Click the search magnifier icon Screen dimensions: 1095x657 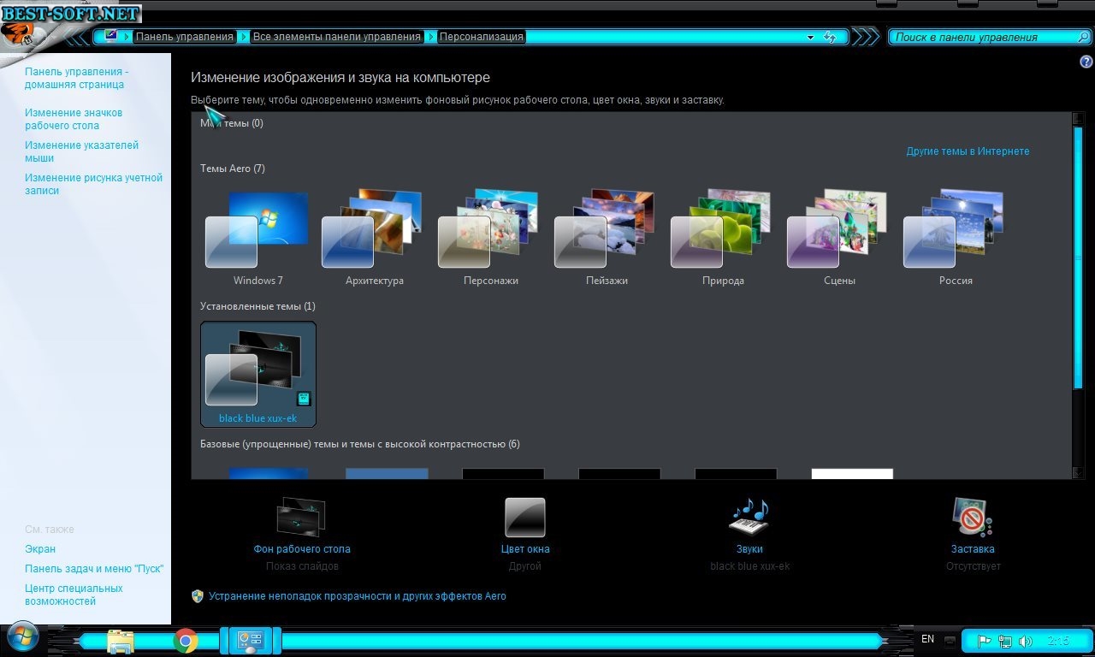(x=1083, y=37)
